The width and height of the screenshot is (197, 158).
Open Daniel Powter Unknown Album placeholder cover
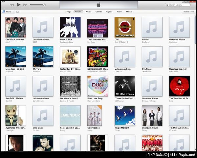[x=43, y=86]
